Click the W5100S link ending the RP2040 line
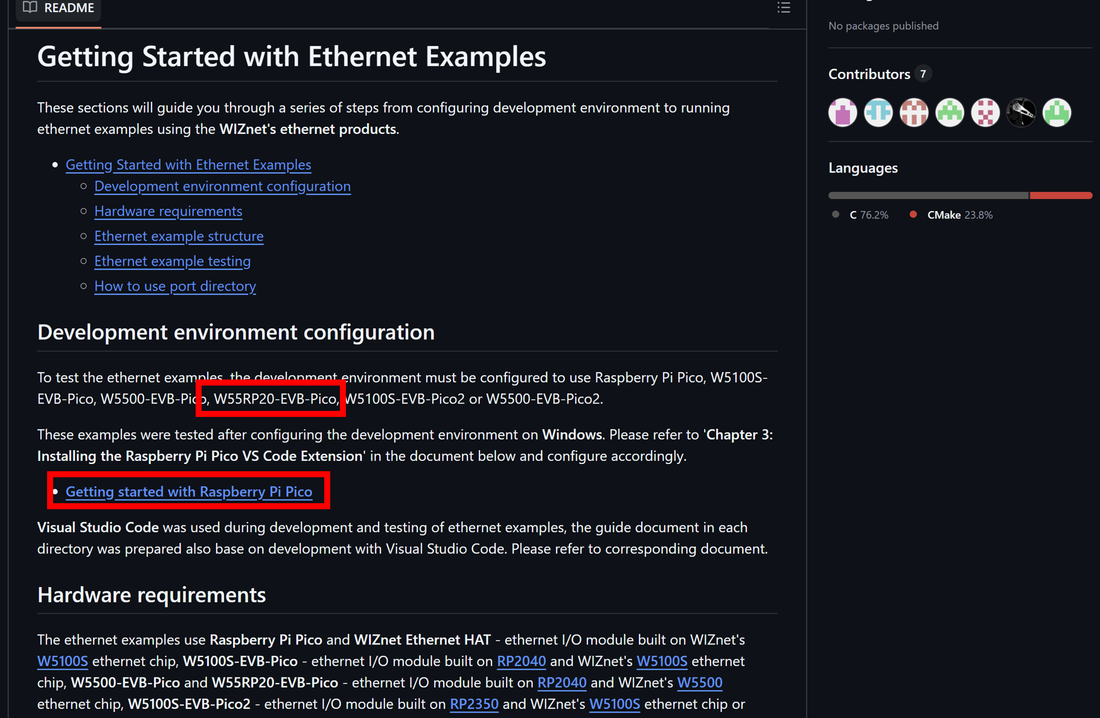 click(x=662, y=661)
